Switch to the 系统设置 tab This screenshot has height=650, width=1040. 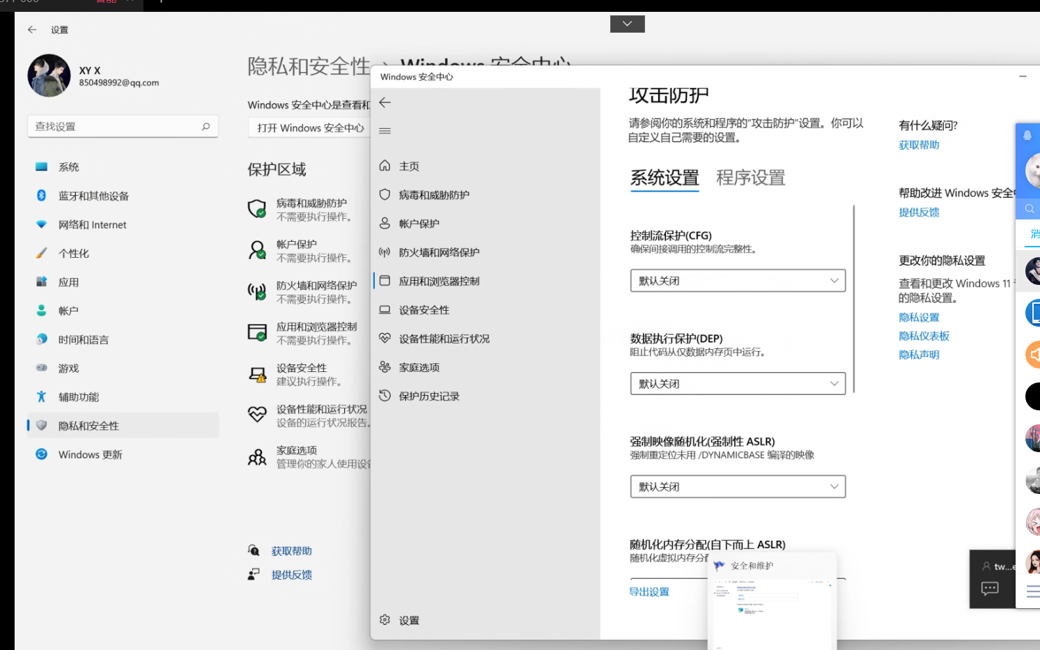point(665,178)
